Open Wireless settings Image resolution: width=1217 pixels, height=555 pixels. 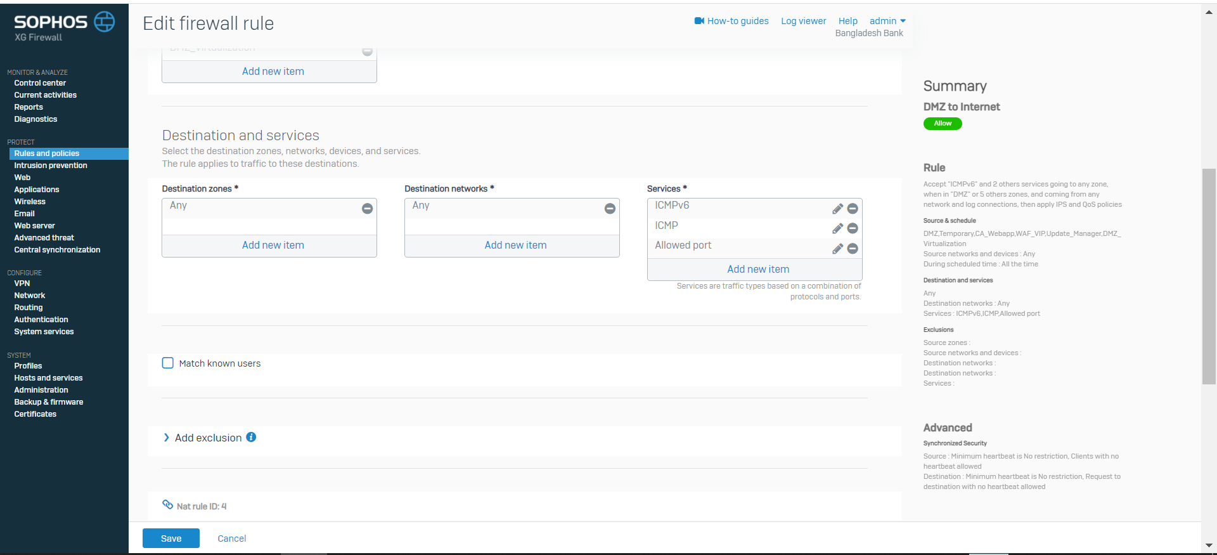pos(30,202)
